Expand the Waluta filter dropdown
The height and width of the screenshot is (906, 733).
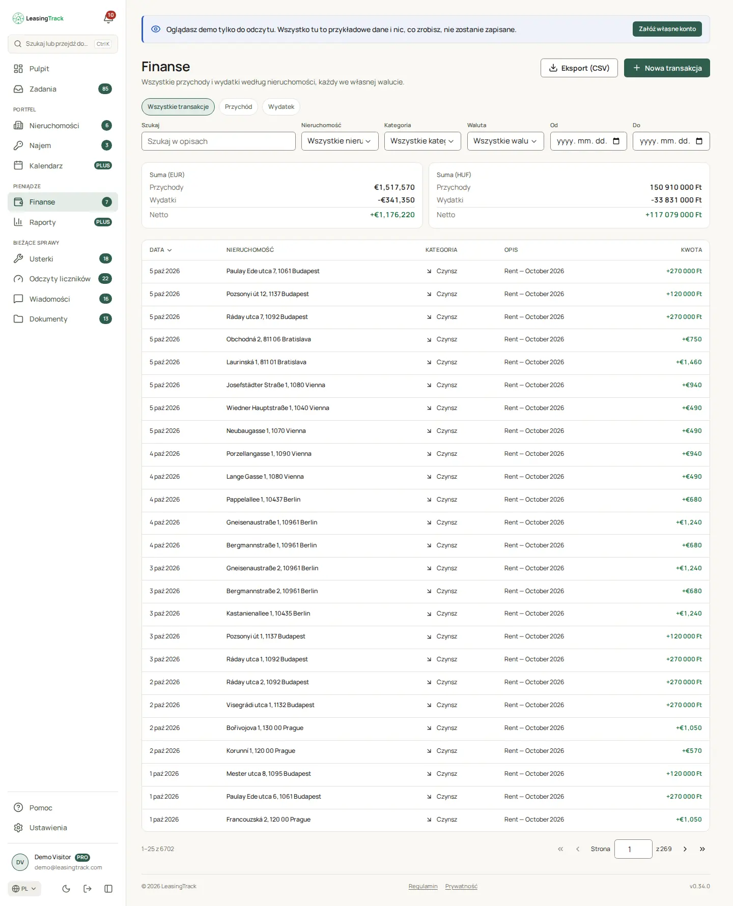(505, 141)
